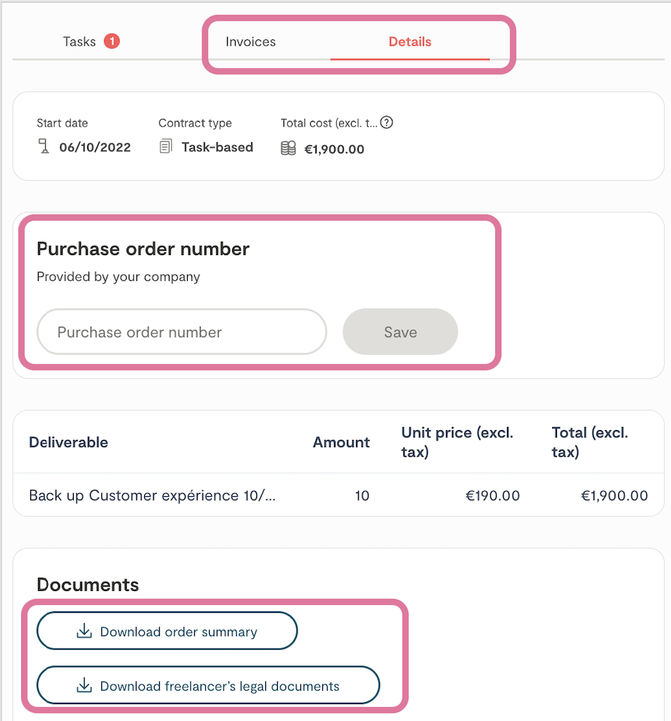Viewport: 671px width, 721px height.
Task: Click the Amount column header
Action: tap(341, 442)
